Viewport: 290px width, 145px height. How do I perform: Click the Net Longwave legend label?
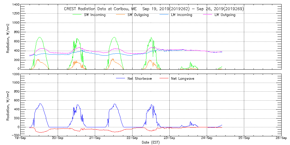pos(183,79)
